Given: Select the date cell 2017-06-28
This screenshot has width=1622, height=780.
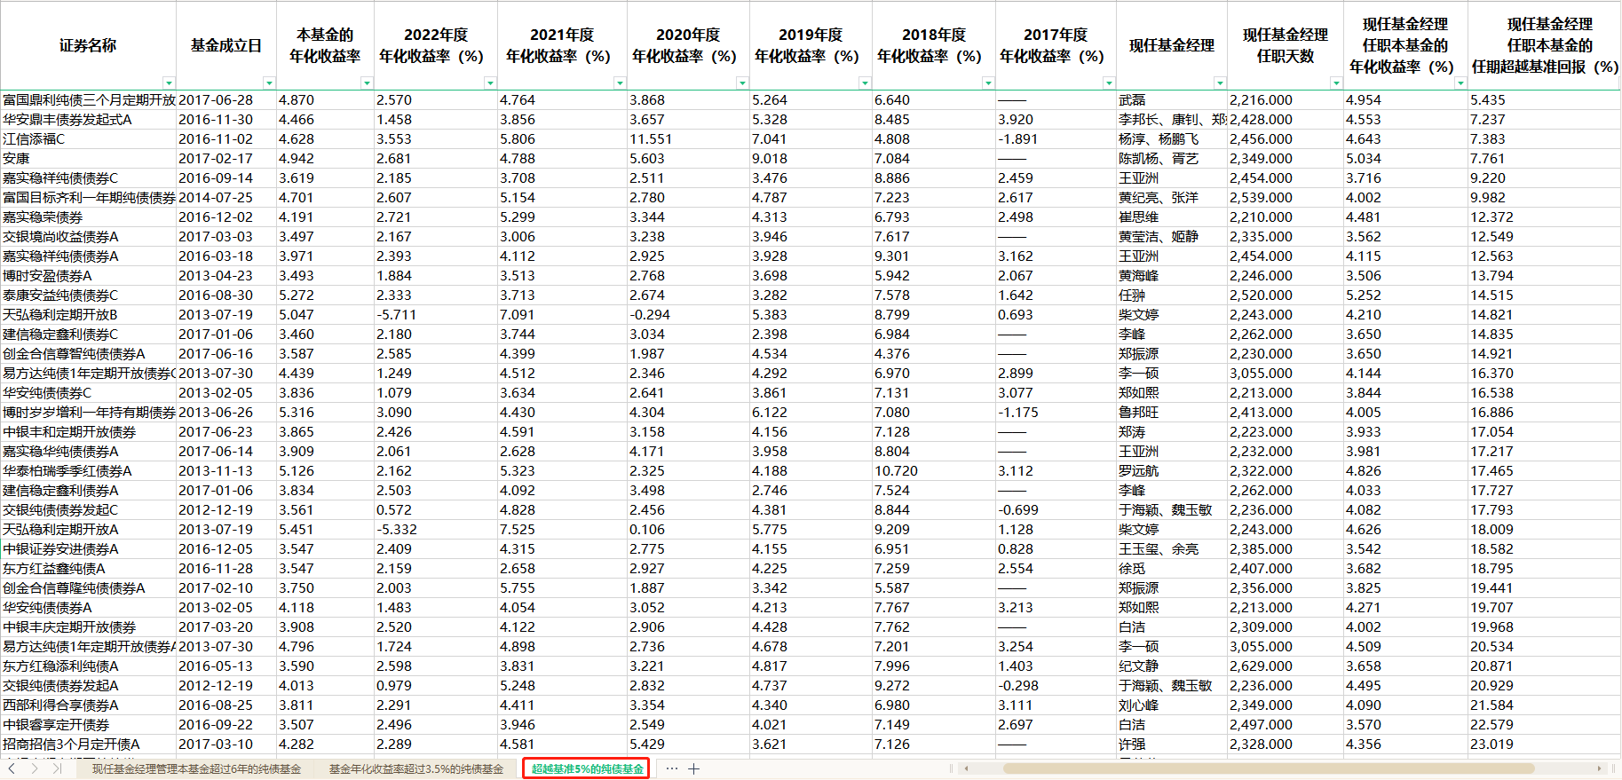Looking at the screenshot, I should click(x=226, y=100).
